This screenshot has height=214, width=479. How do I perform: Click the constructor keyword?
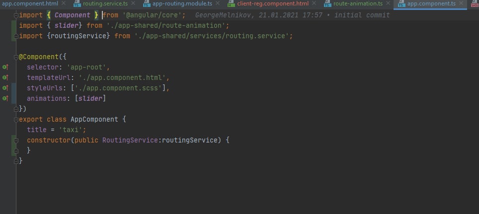point(49,140)
